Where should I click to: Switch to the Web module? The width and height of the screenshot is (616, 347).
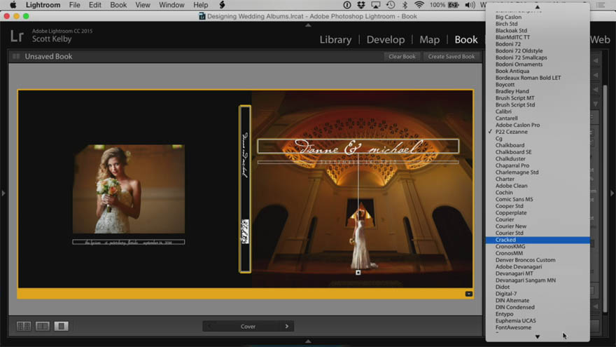(x=600, y=40)
